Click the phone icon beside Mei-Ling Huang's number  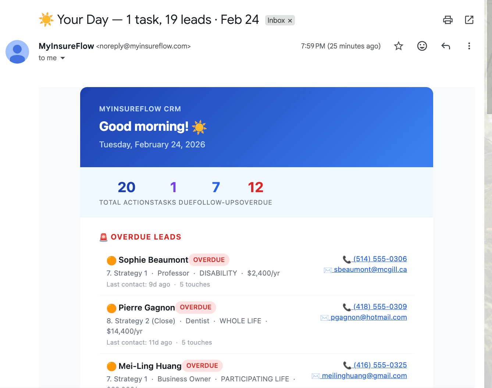(x=347, y=365)
